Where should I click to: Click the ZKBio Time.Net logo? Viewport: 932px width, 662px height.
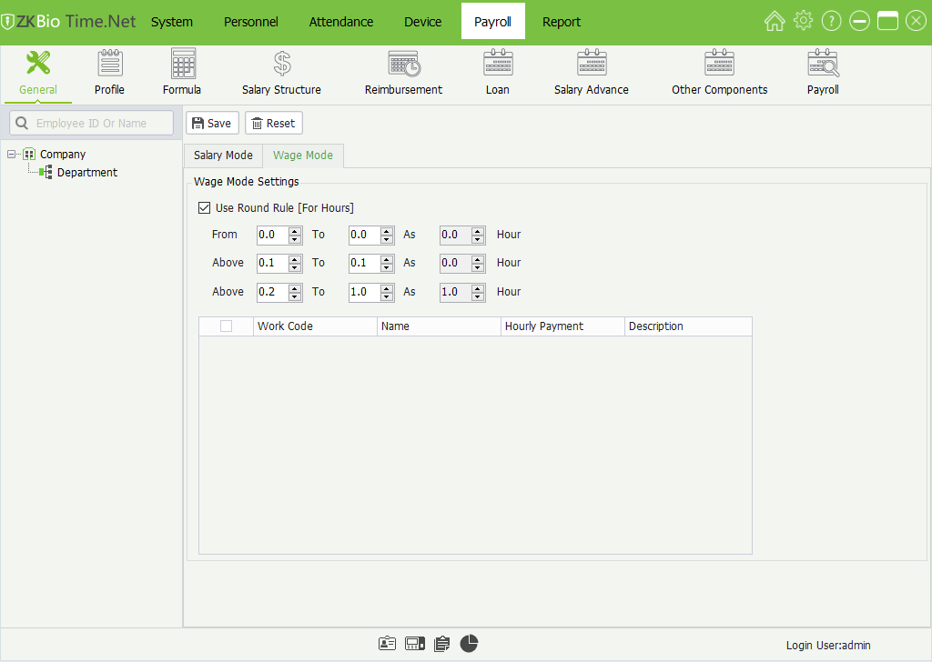pos(68,22)
